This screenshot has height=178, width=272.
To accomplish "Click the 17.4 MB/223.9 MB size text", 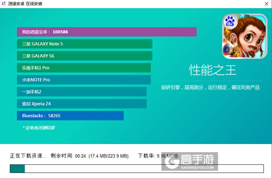I will 109,156.
